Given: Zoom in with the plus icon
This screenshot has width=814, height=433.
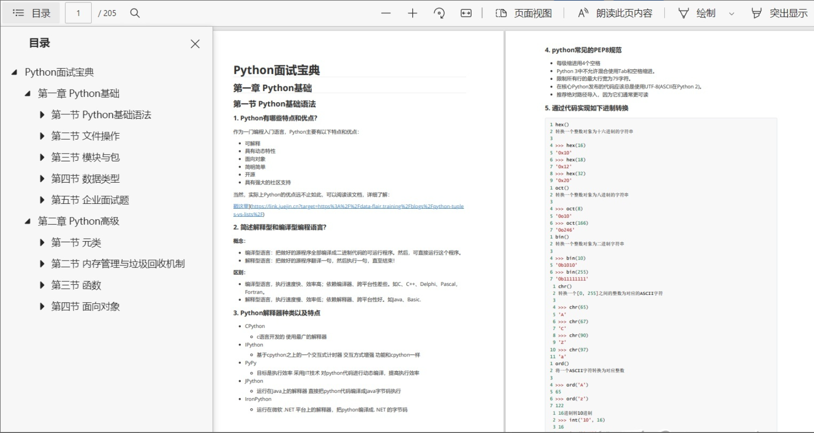Looking at the screenshot, I should pos(412,13).
